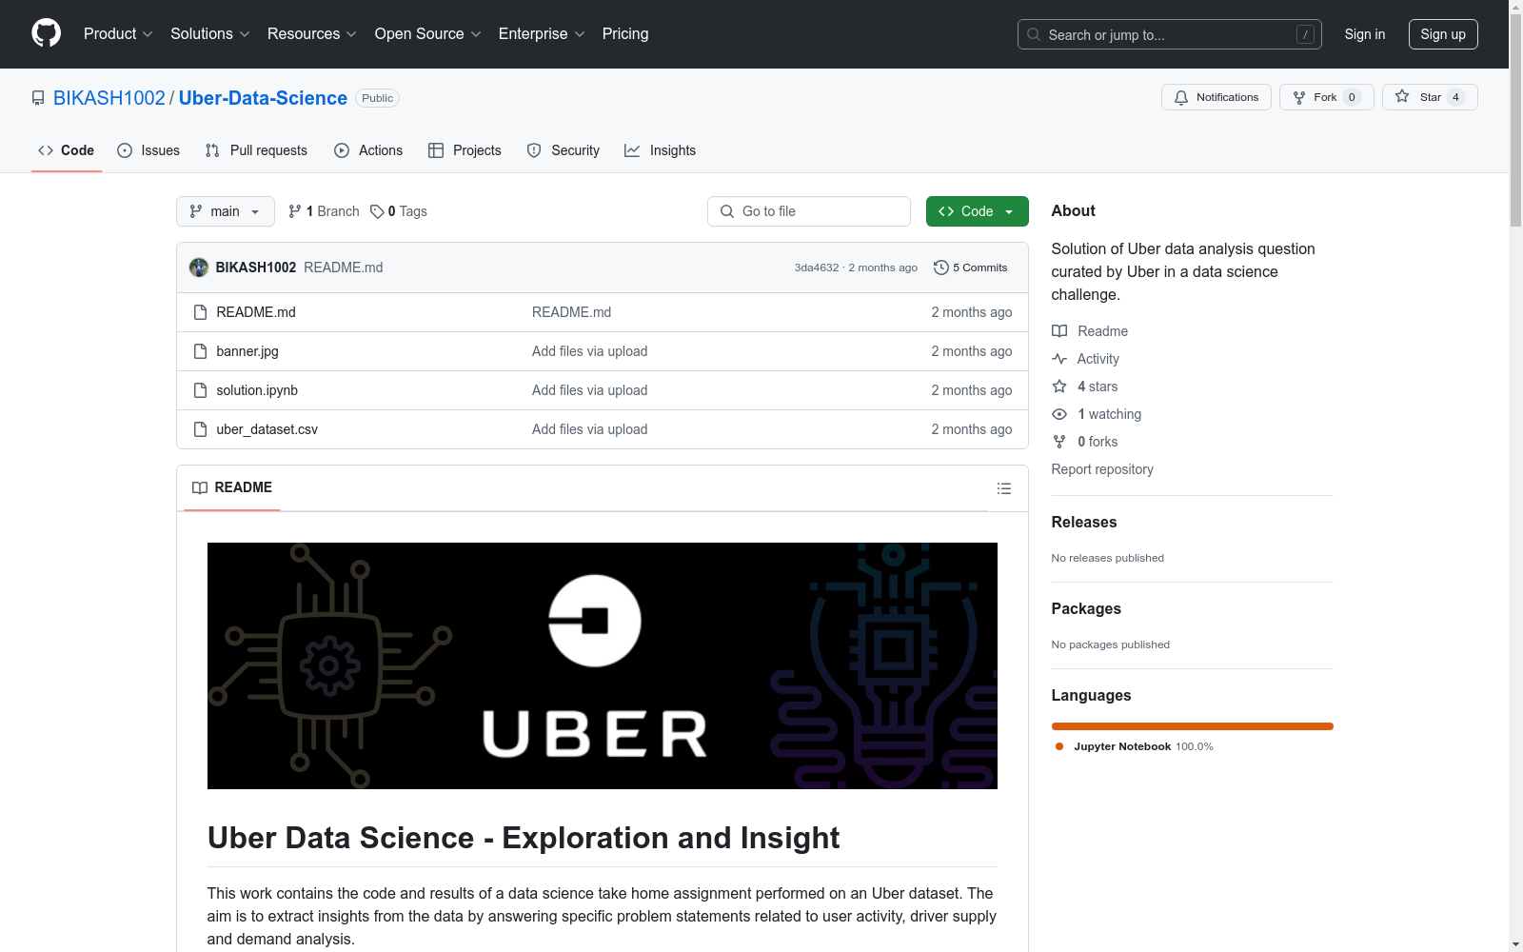Expand the Product menu
Viewport: 1523px width, 952px height.
118,34
